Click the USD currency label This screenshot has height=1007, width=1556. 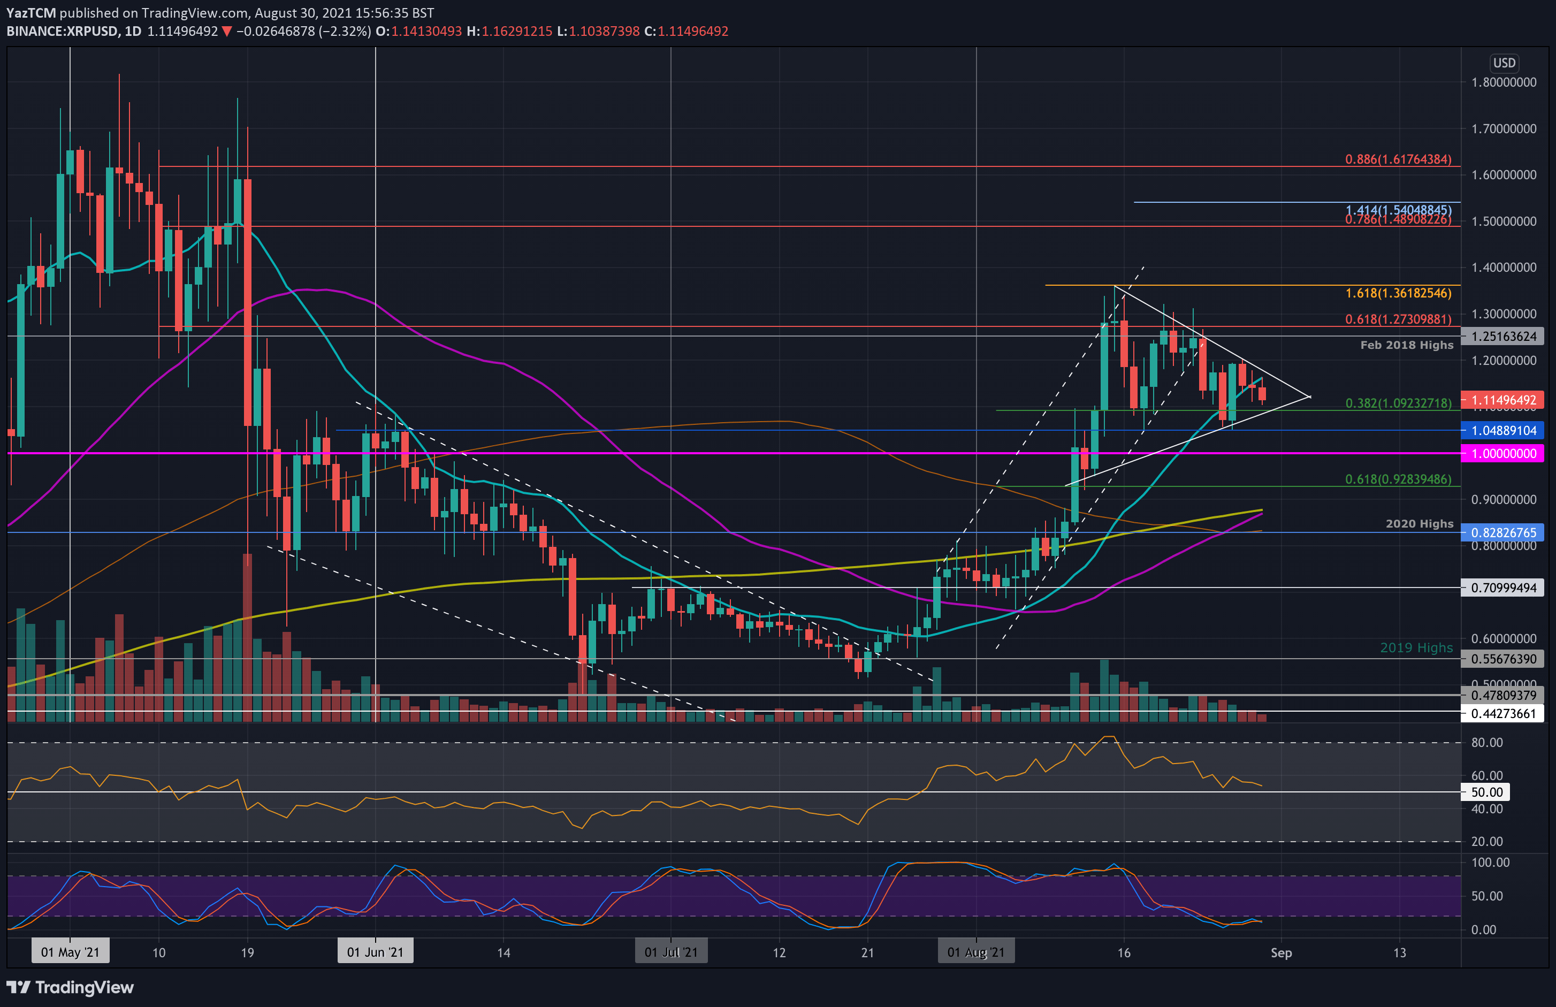click(x=1504, y=63)
